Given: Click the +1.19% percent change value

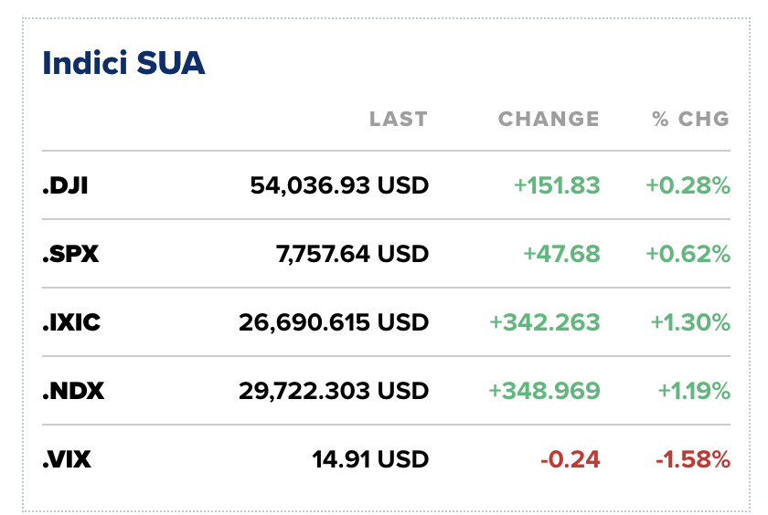Looking at the screenshot, I should point(694,391).
